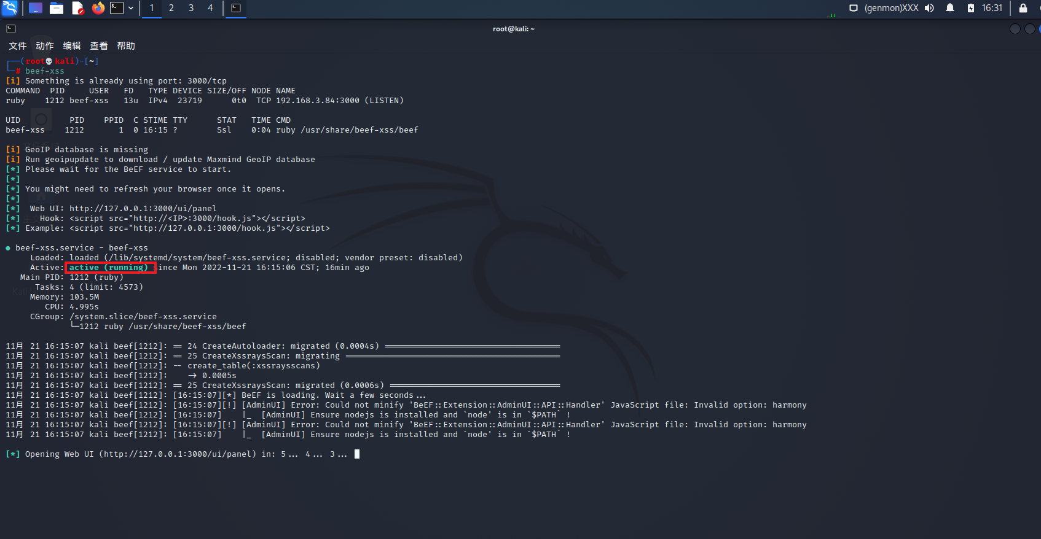The width and height of the screenshot is (1041, 539).
Task: Click the Hook script tag with <IP>
Action: pyautogui.click(x=187, y=219)
